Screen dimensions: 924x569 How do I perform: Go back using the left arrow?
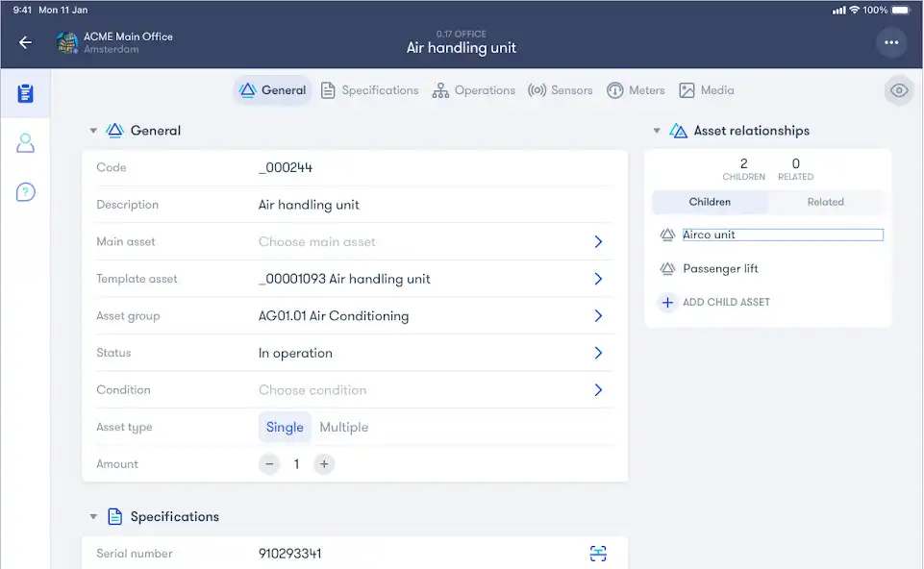click(25, 42)
